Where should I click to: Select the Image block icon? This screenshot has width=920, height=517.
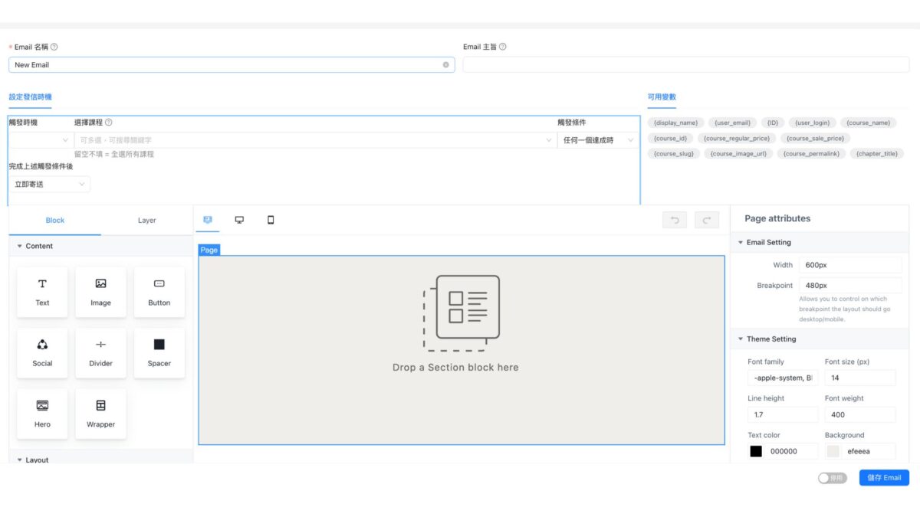point(100,284)
